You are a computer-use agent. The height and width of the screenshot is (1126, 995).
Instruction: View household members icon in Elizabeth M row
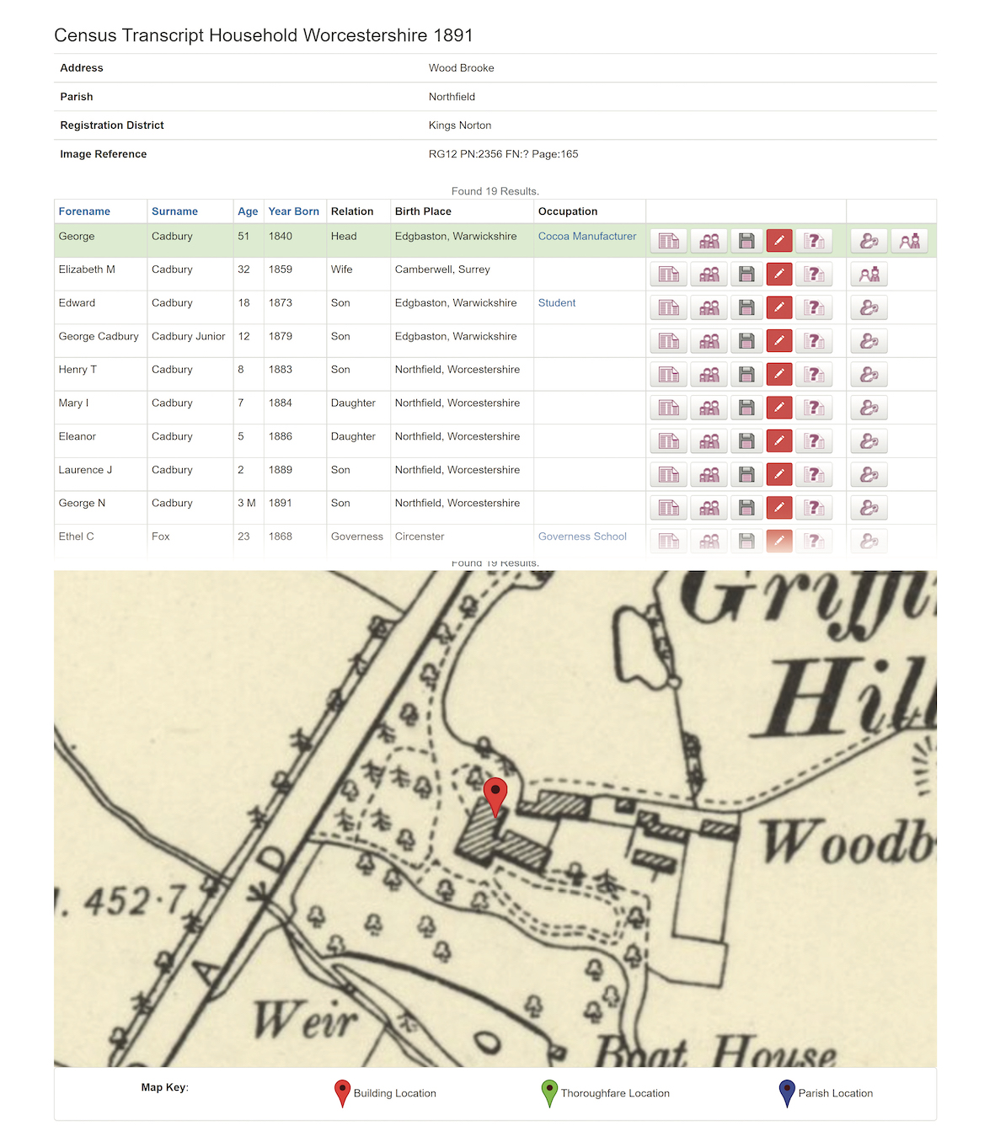point(709,275)
